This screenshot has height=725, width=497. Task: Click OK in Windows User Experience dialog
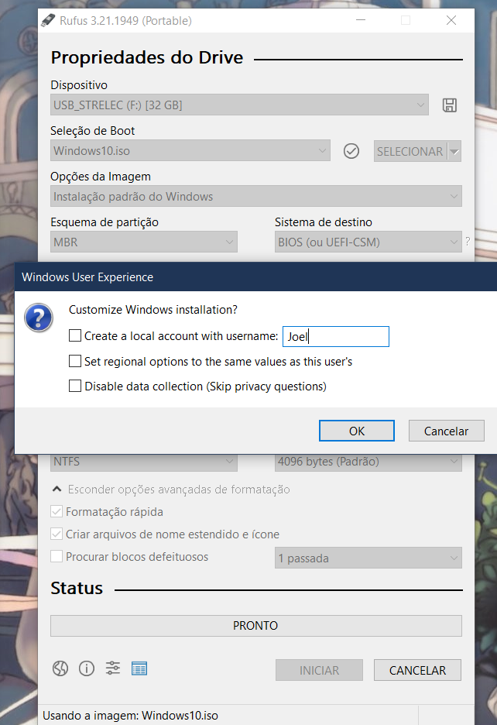[357, 431]
